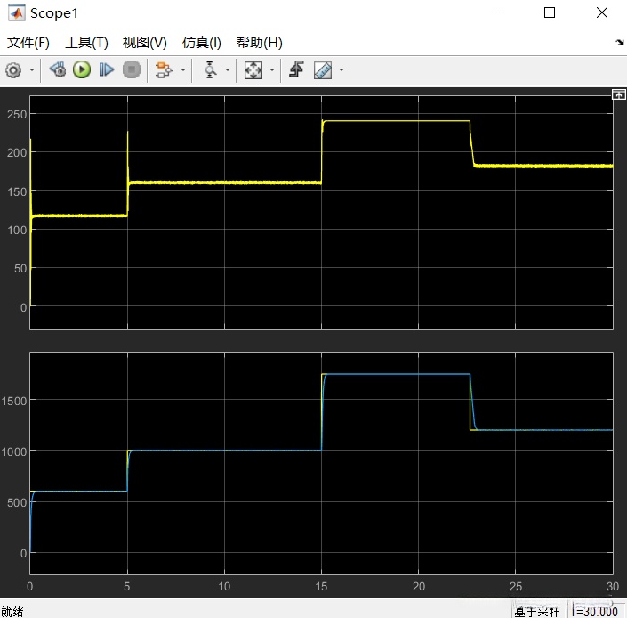Image resolution: width=627 pixels, height=618 pixels.
Task: Open the 文件(F) menu
Action: pos(28,43)
